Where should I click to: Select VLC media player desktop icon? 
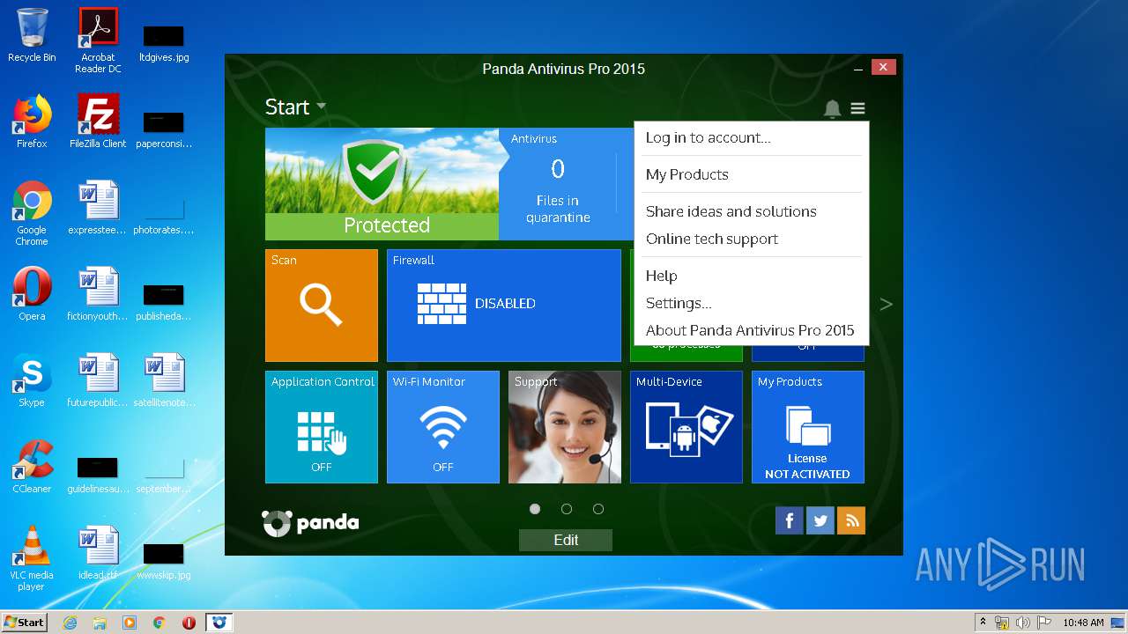[32, 558]
